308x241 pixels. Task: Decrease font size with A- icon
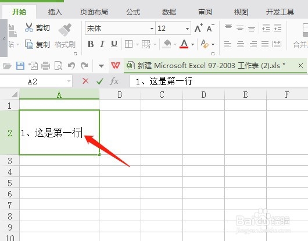210,28
